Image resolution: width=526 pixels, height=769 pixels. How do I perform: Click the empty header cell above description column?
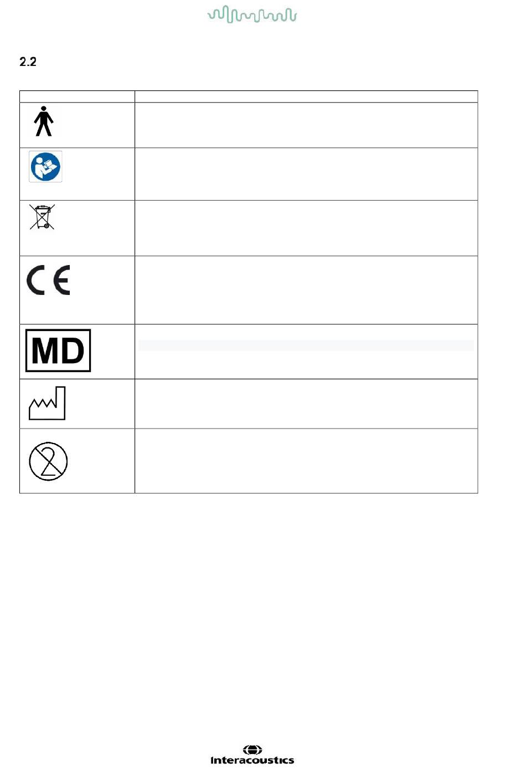click(x=306, y=96)
